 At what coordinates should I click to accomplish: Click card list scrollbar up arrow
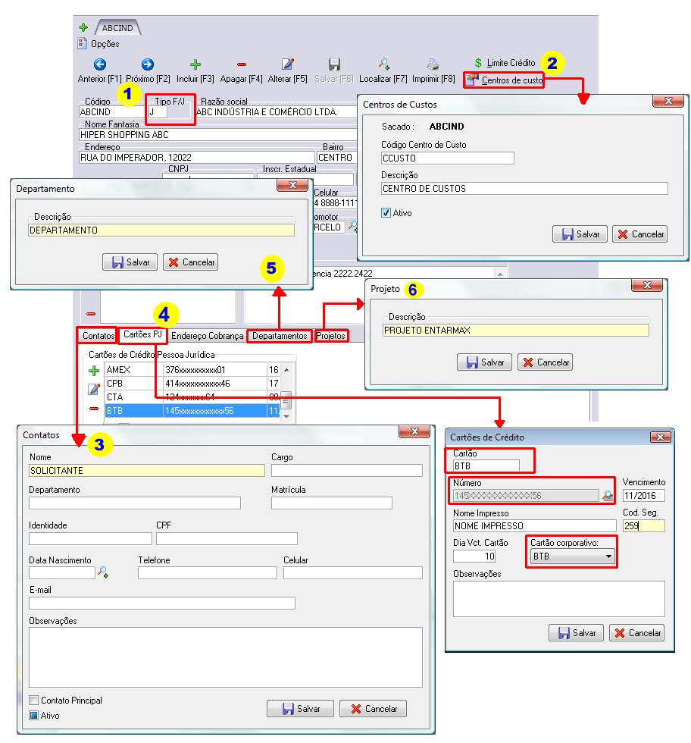click(x=286, y=370)
